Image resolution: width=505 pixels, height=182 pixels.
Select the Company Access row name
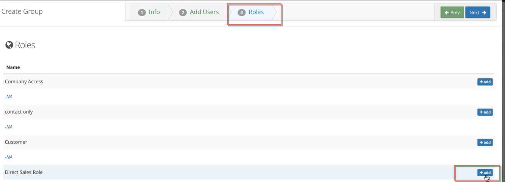tap(24, 81)
